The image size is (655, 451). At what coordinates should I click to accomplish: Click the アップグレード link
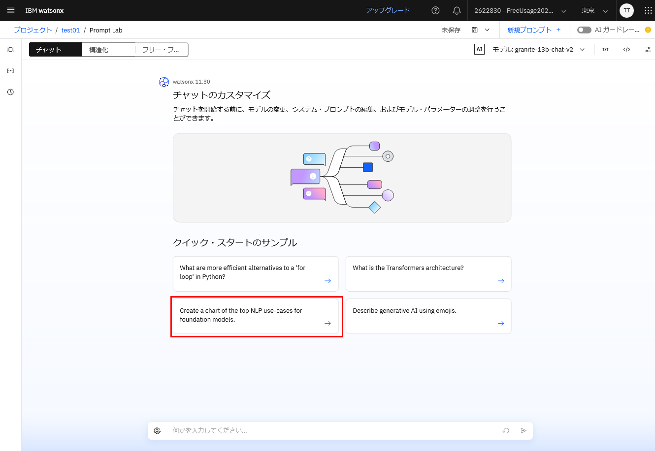tap(388, 10)
